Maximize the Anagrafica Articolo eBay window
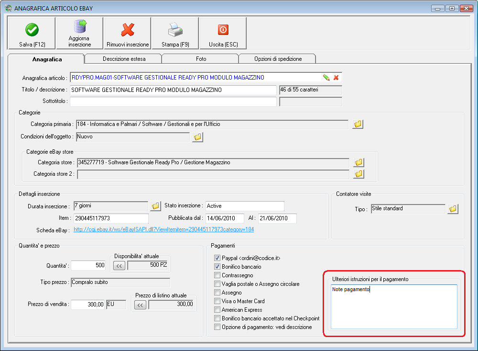 point(452,8)
